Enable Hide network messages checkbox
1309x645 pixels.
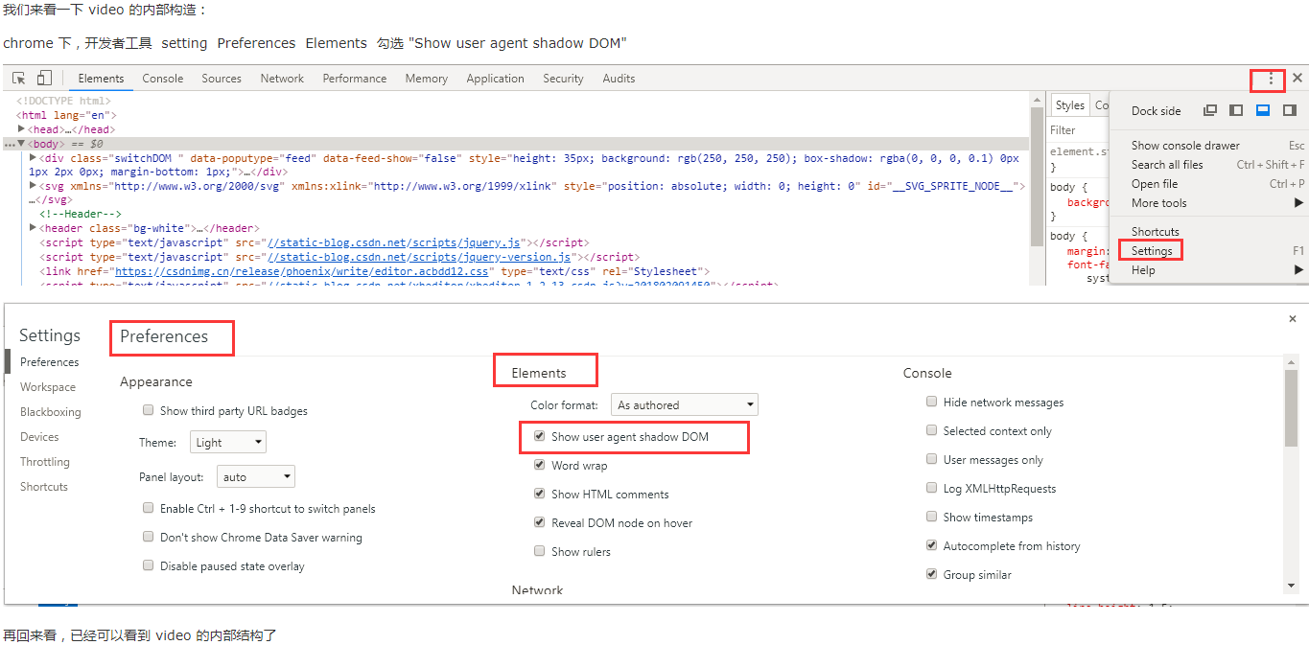point(931,402)
